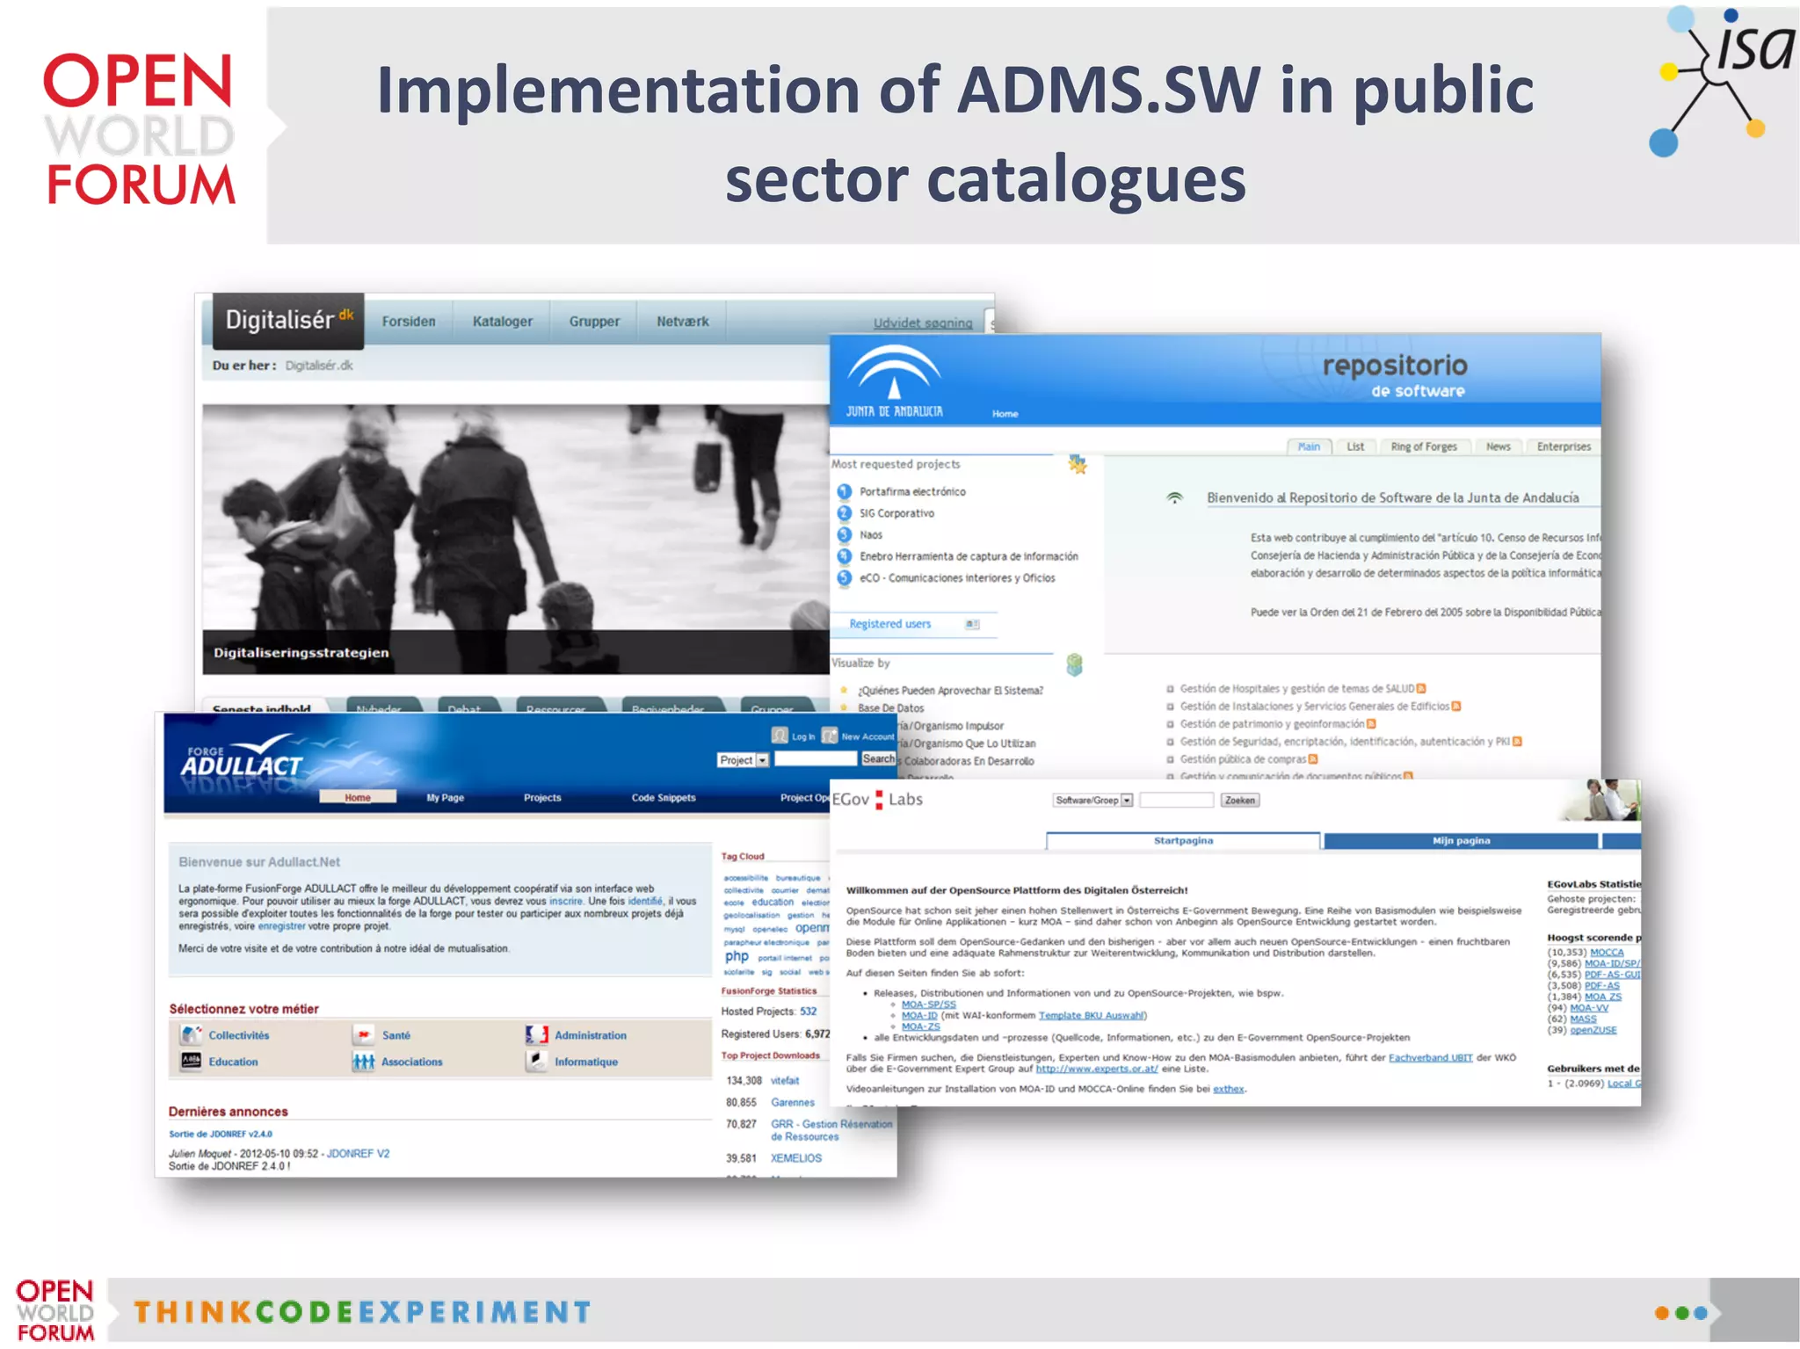The height and width of the screenshot is (1349, 1800).
Task: Click the Associations people icon
Action: coord(363,1062)
